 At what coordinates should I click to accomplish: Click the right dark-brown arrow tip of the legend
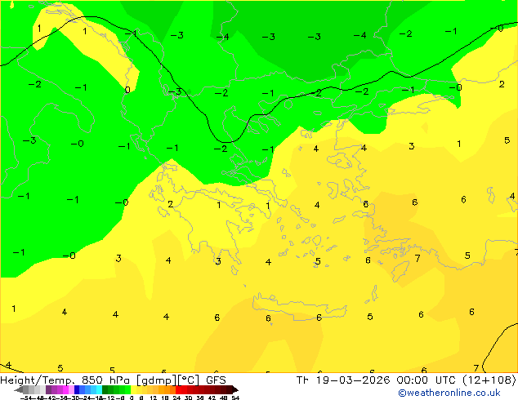[237, 390]
